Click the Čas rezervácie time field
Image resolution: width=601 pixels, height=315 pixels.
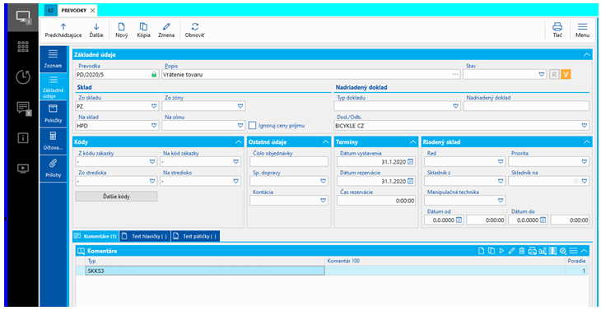point(376,200)
